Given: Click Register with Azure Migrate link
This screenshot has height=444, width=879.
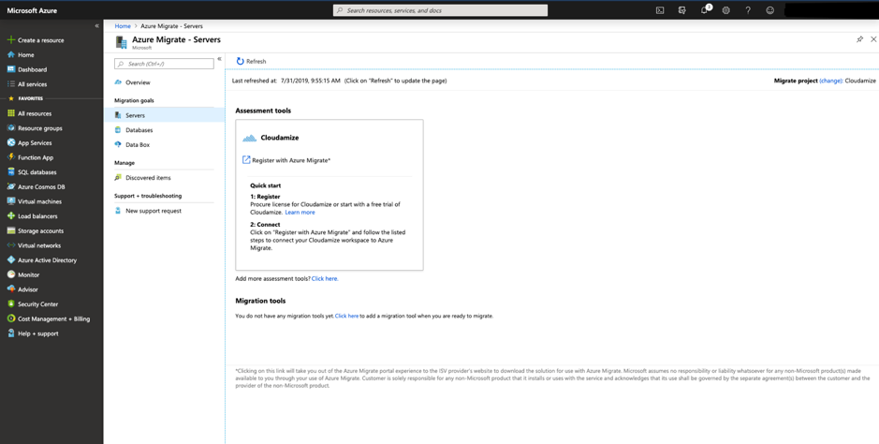Looking at the screenshot, I should click(x=286, y=160).
